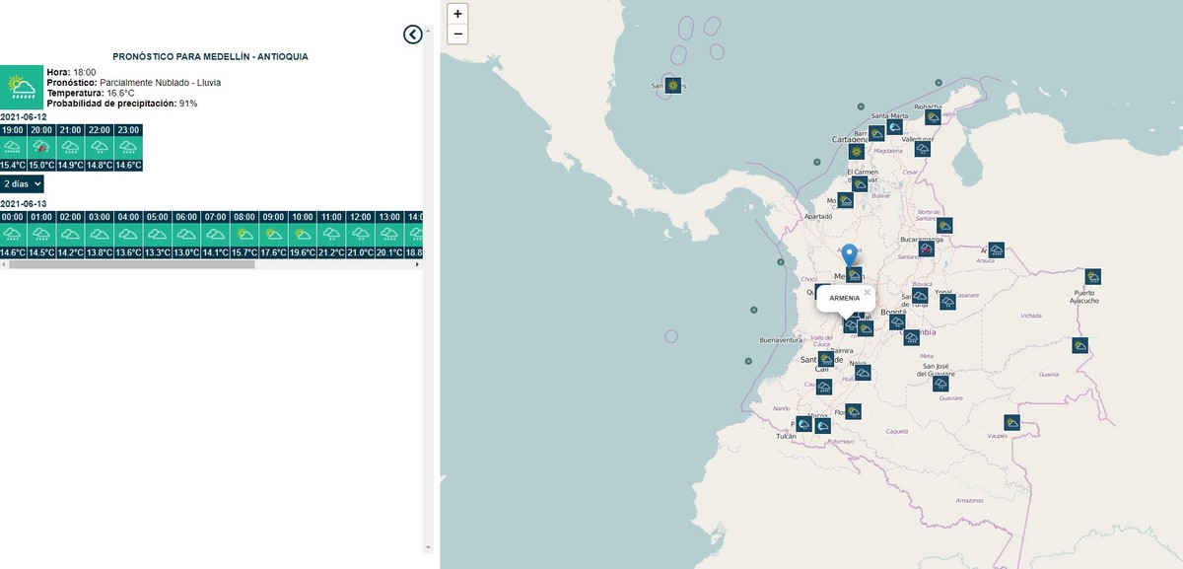Click the 20:00 thunderstorm forecast icon

(x=41, y=147)
